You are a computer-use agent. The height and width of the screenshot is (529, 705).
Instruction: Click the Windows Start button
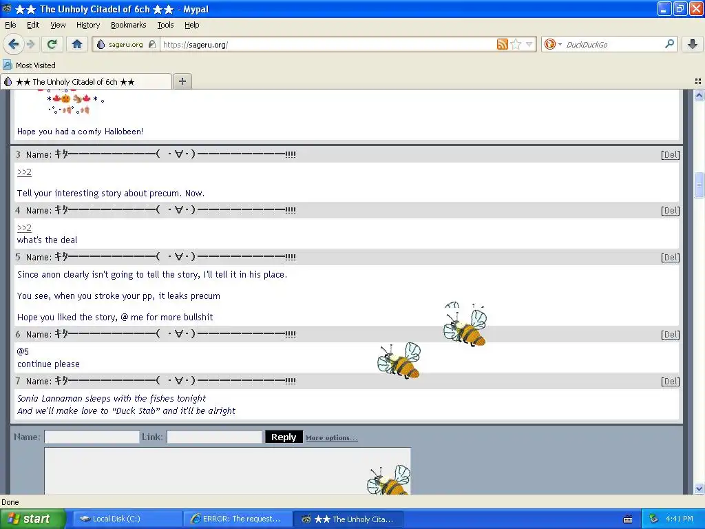(33, 519)
